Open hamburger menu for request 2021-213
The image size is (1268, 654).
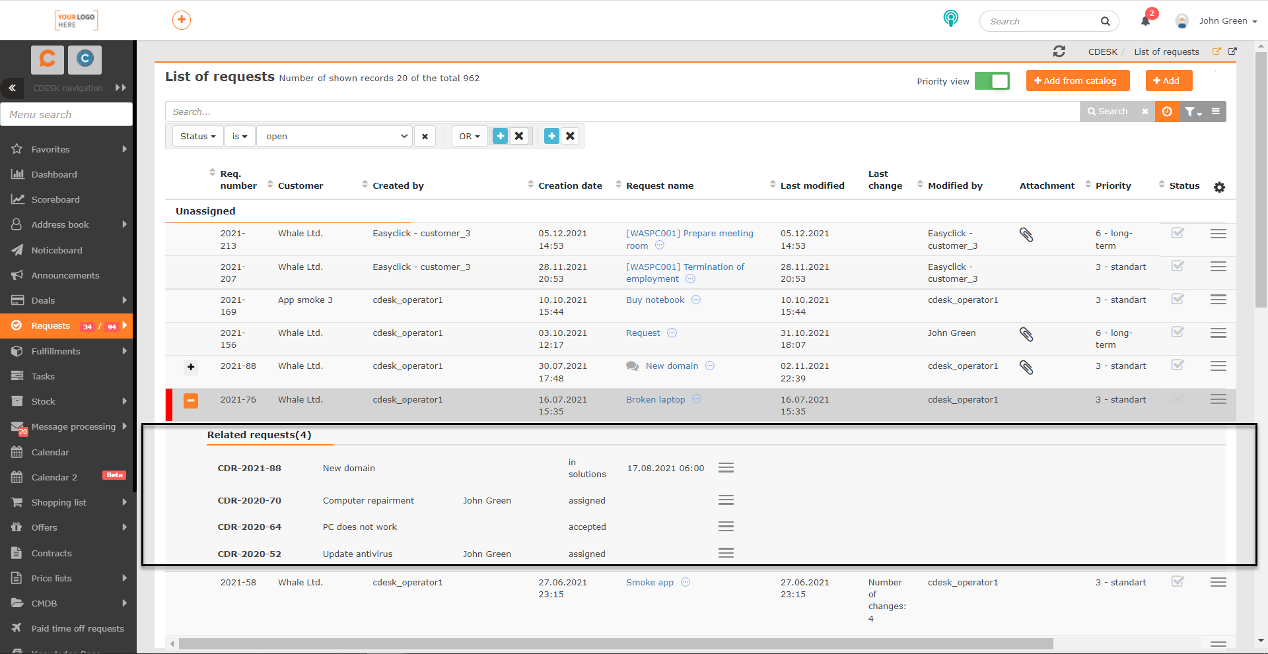pyautogui.click(x=1218, y=234)
